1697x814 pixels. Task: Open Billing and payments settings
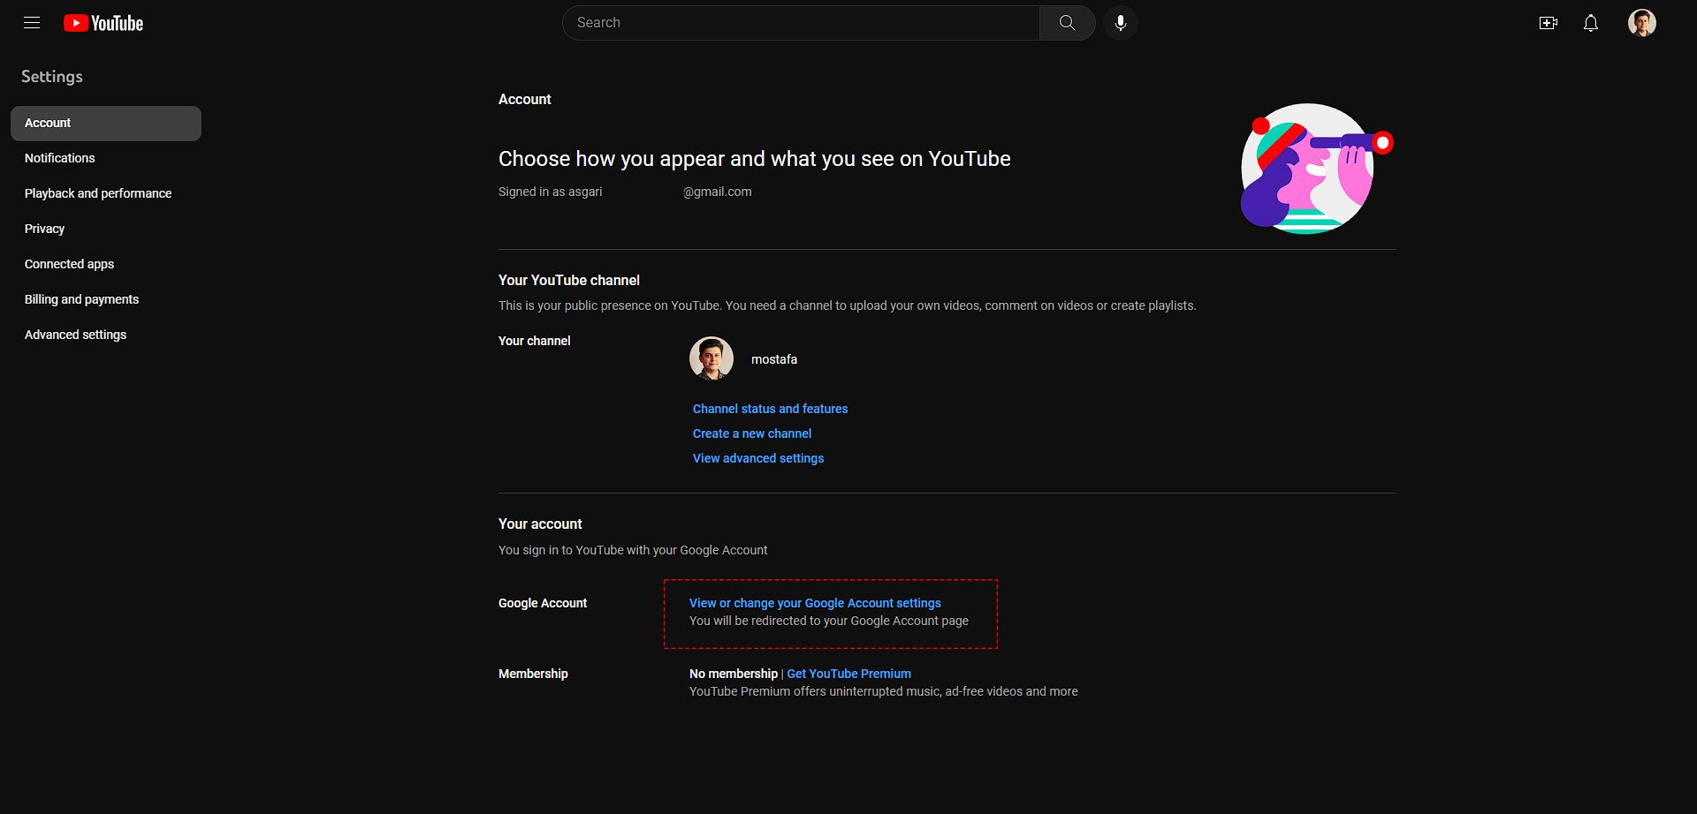click(106, 299)
